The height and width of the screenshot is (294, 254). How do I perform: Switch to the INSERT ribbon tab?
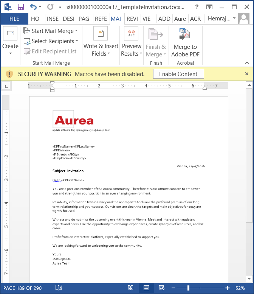(53, 19)
